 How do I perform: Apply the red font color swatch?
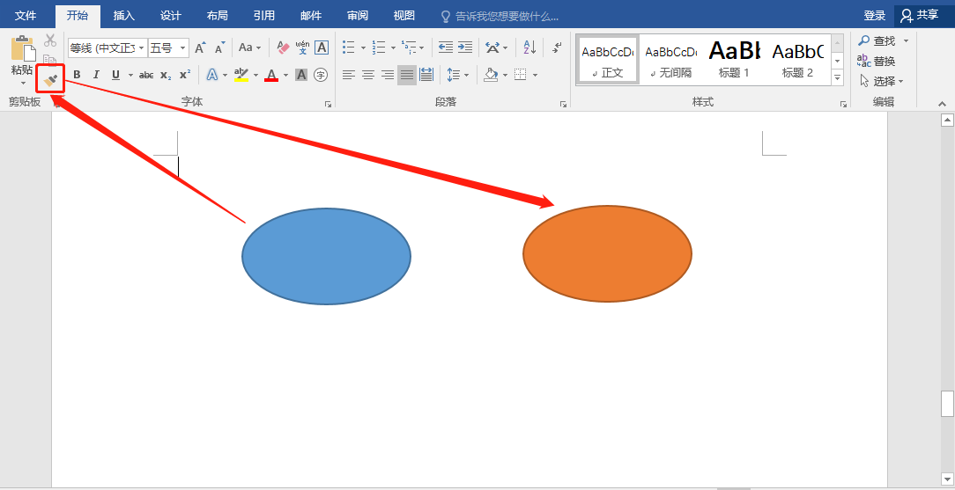271,75
